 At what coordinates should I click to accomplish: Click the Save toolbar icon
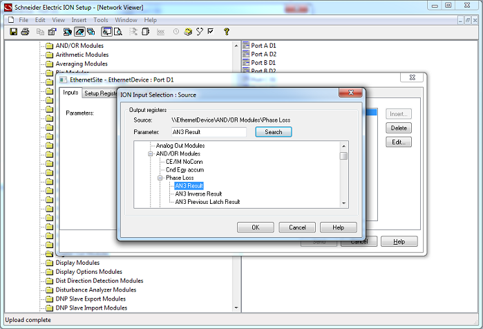(x=13, y=31)
